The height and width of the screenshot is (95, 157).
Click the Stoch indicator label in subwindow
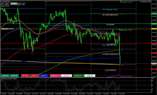tap(9, 79)
